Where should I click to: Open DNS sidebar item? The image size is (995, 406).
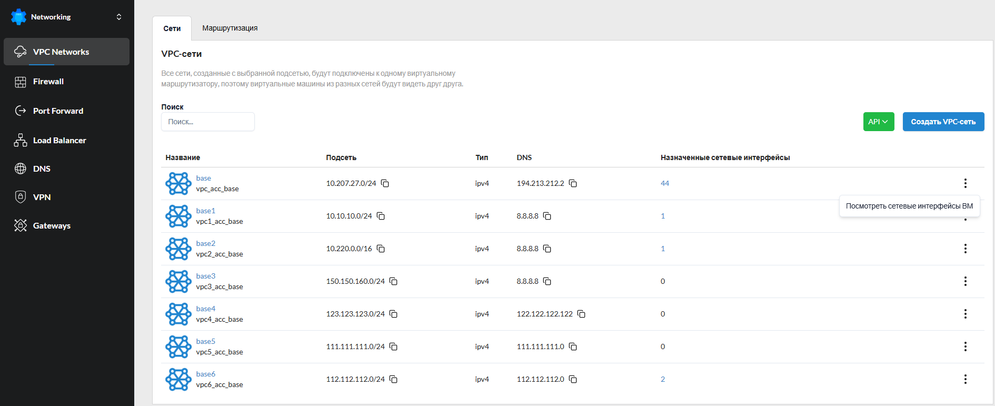(66, 169)
